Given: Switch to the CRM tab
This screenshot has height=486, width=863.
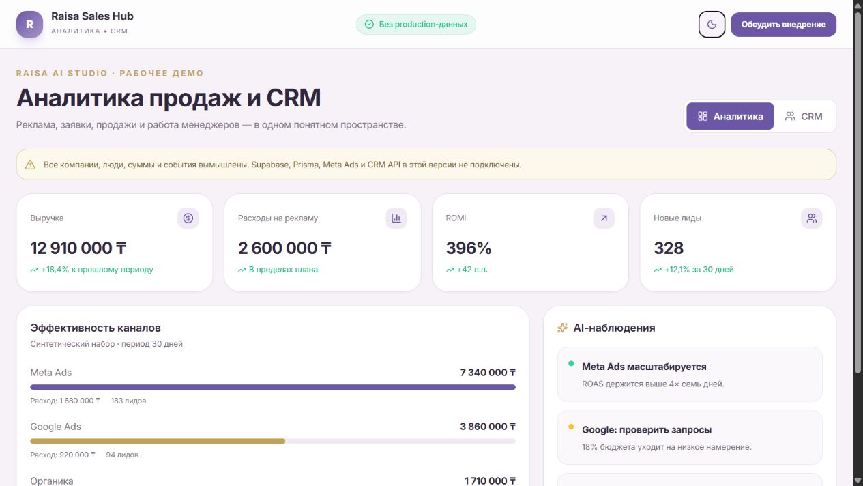Looking at the screenshot, I should pyautogui.click(x=803, y=116).
